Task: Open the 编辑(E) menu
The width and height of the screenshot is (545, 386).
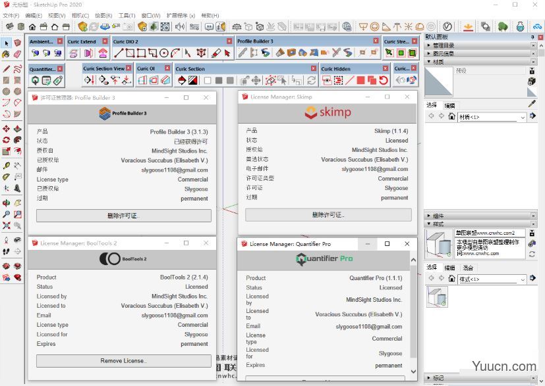Action: point(34,16)
